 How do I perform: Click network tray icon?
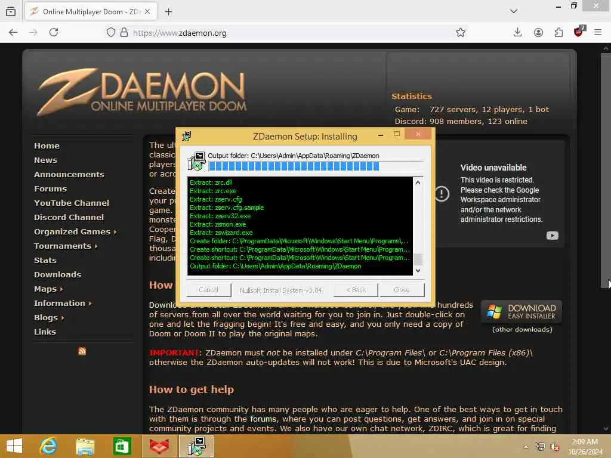(540, 447)
